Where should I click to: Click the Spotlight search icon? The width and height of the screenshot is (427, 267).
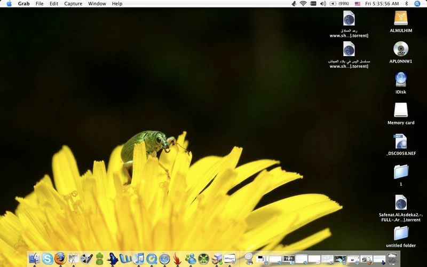coord(417,4)
